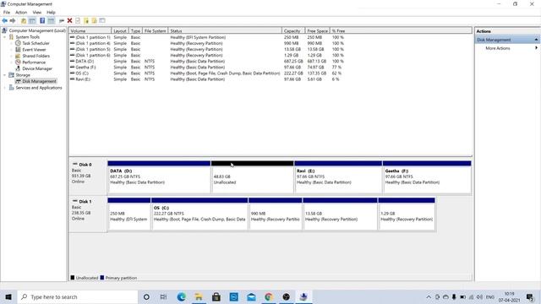Select (Disk 1 partition 4) volume row
Image resolution: width=541 pixels, height=304 pixels.
(x=206, y=43)
